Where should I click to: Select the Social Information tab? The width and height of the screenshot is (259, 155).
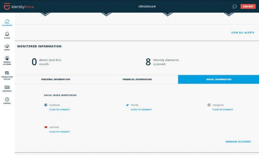point(219,79)
